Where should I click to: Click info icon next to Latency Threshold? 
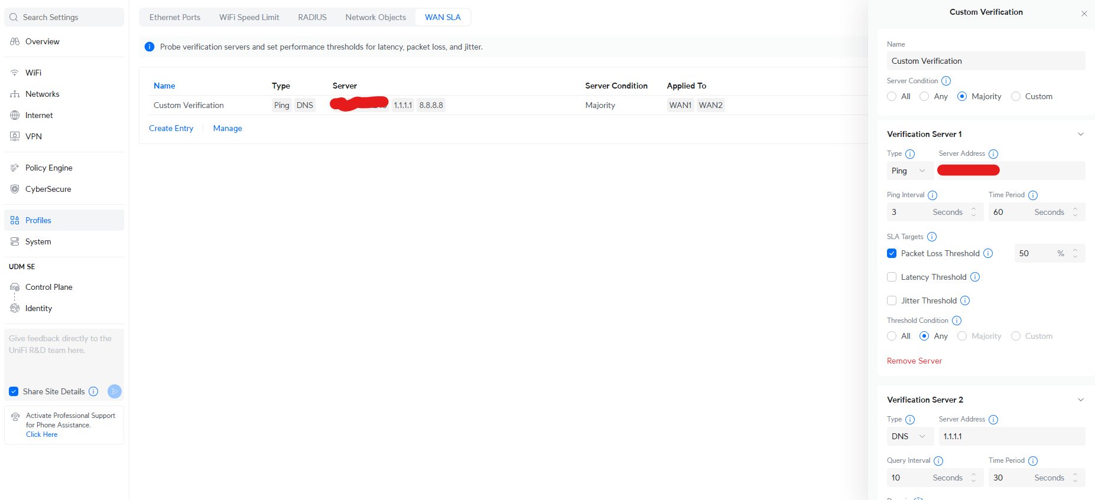click(975, 277)
